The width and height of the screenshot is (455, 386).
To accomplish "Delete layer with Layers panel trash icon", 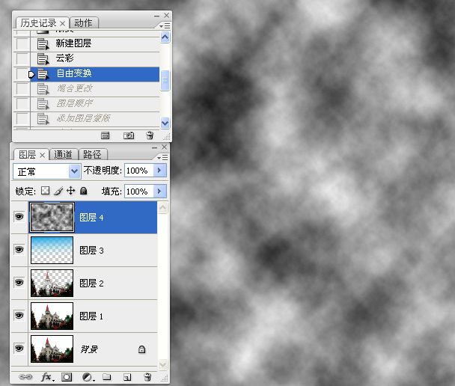I will pos(147,377).
